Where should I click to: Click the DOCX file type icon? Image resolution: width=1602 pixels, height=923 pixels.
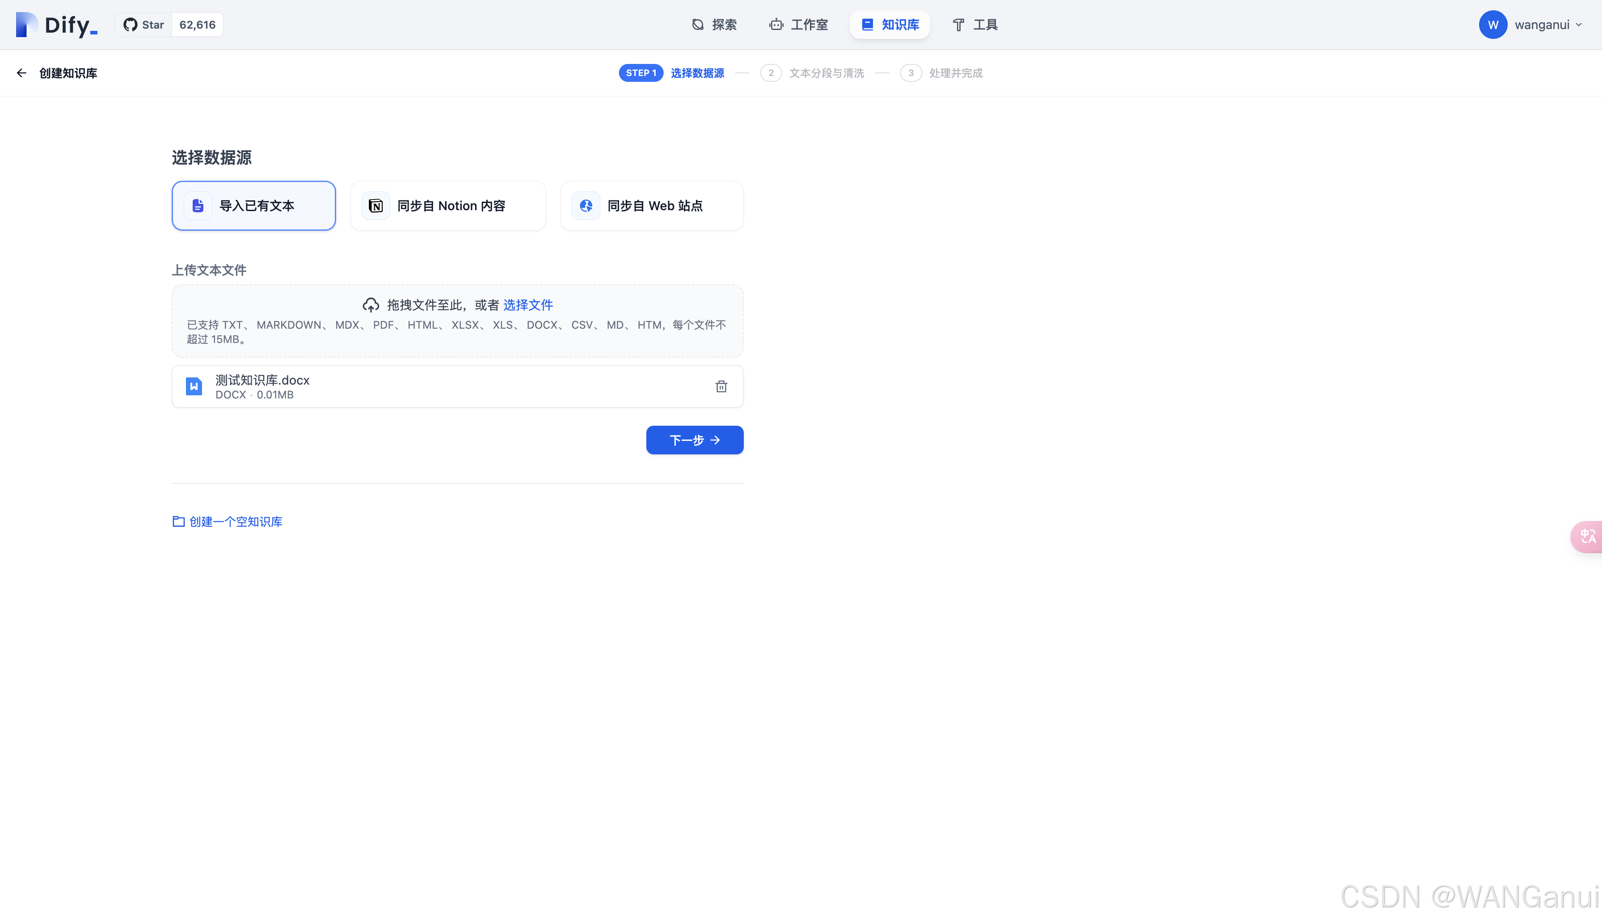194,386
